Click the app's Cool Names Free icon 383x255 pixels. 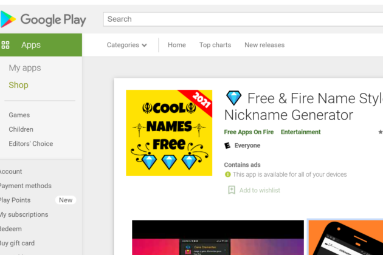click(x=169, y=133)
